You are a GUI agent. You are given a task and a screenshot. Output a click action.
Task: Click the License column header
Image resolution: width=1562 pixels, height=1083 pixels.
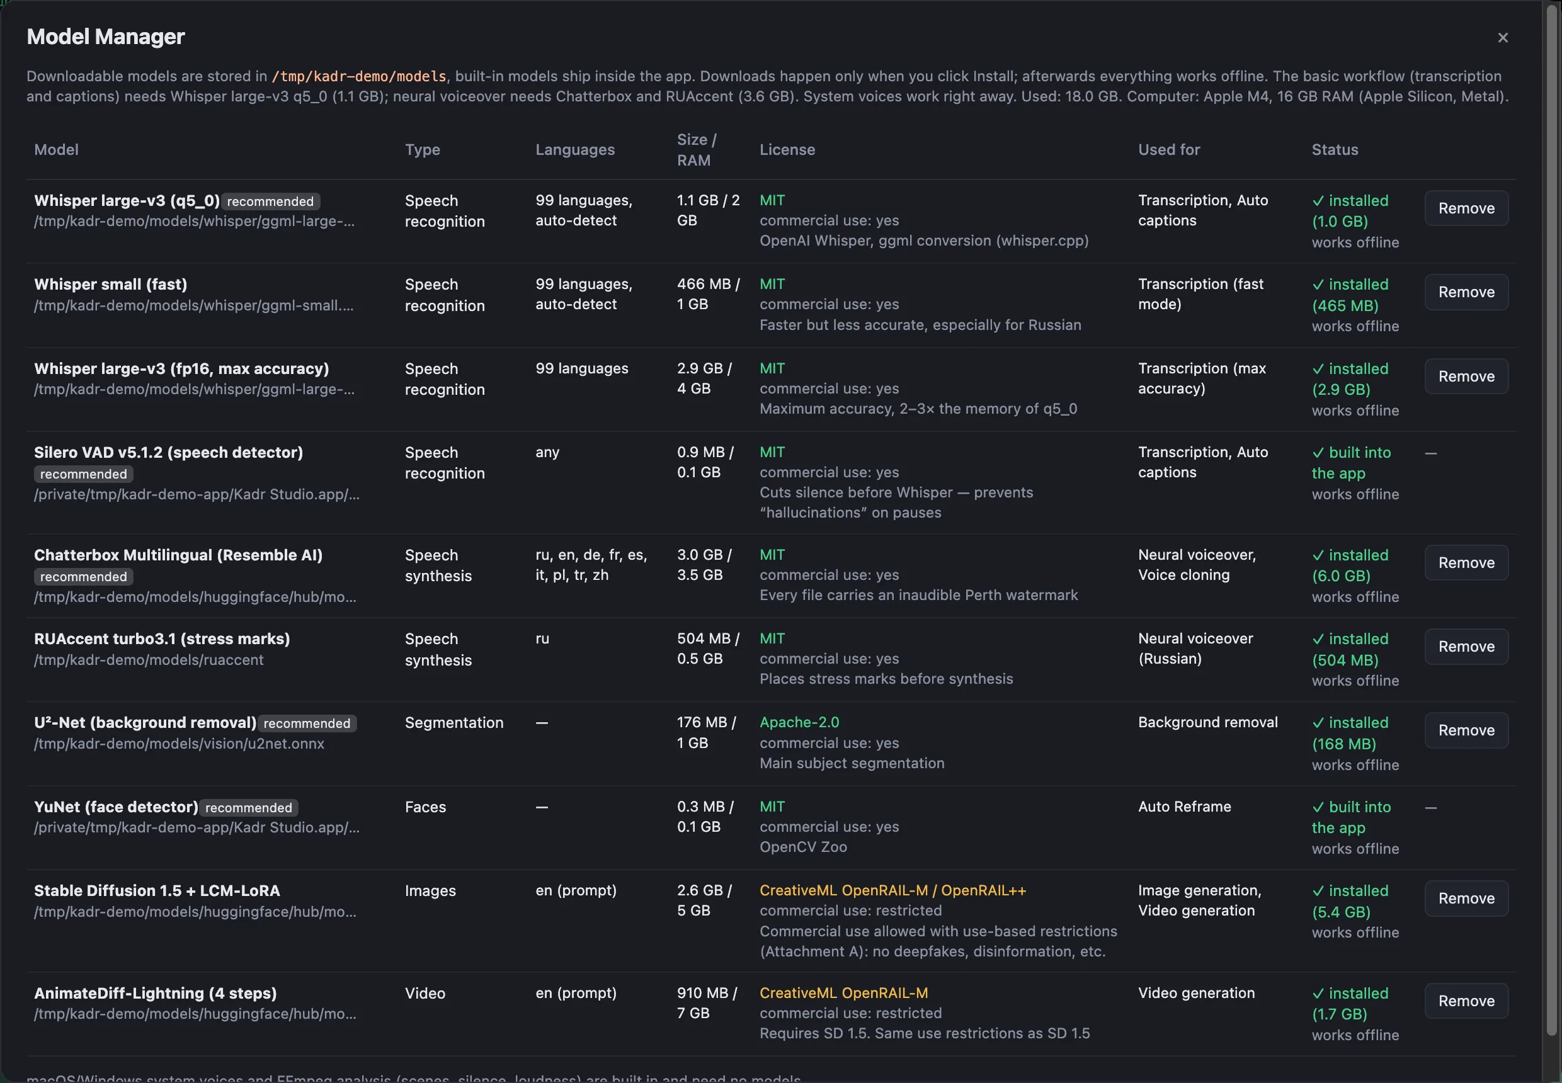pos(787,150)
